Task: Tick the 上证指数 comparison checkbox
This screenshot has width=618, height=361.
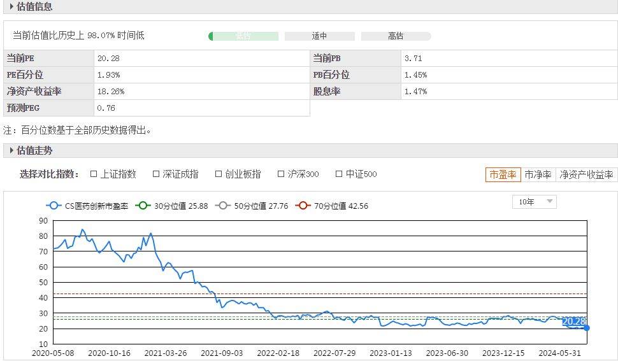Action: [x=94, y=174]
